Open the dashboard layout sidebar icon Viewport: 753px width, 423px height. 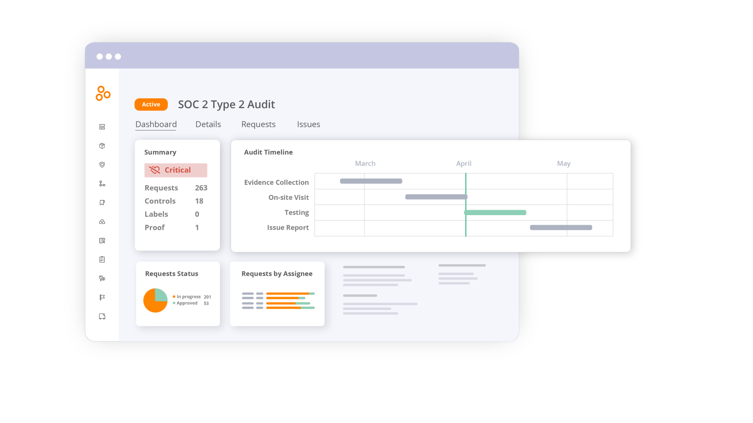(102, 127)
